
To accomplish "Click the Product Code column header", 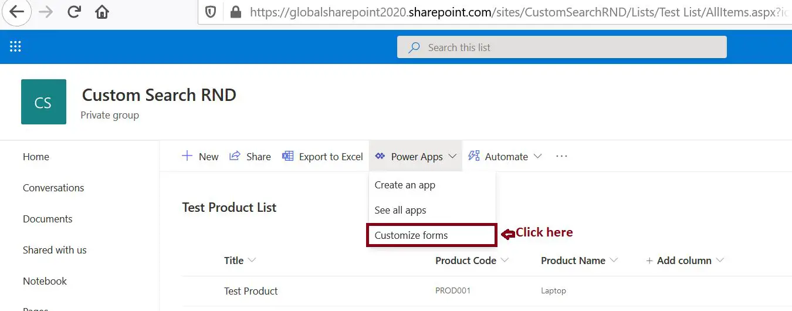I will tap(466, 261).
